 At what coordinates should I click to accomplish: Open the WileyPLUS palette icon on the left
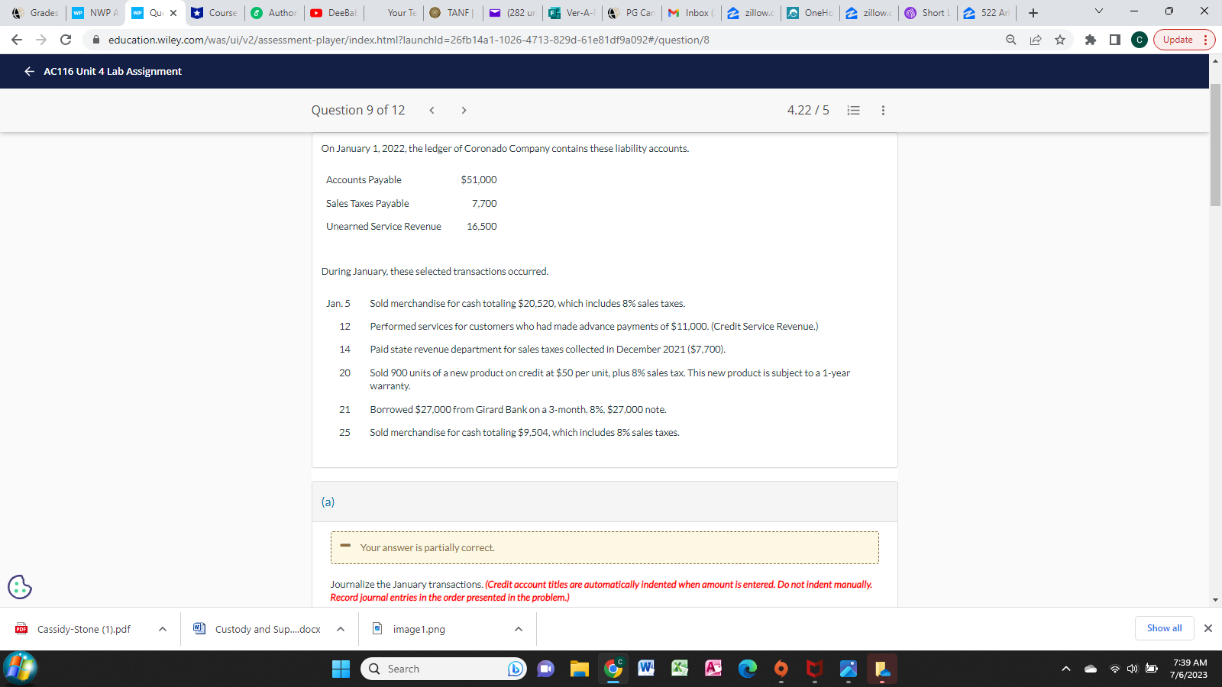18,587
